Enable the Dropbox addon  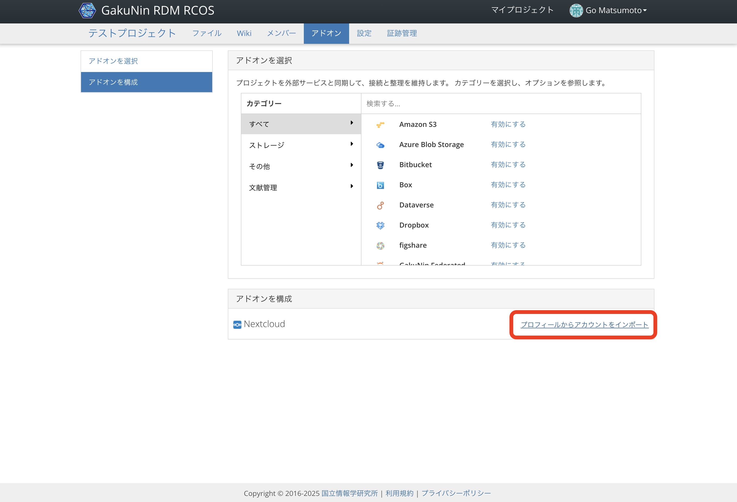[x=508, y=225]
